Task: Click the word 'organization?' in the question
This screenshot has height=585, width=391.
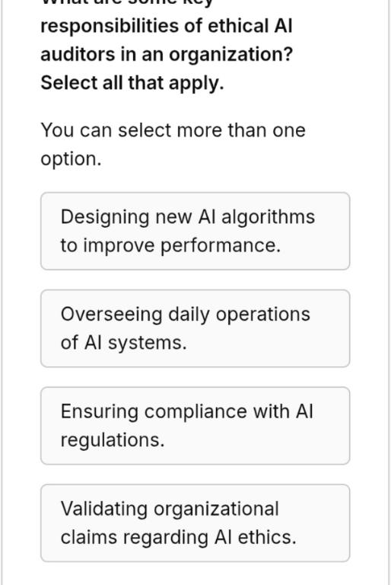Action: click(230, 55)
